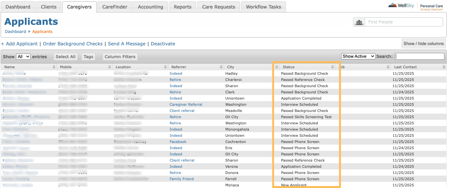
Task: Open the Workflow Tasks tab
Action: pyautogui.click(x=263, y=7)
